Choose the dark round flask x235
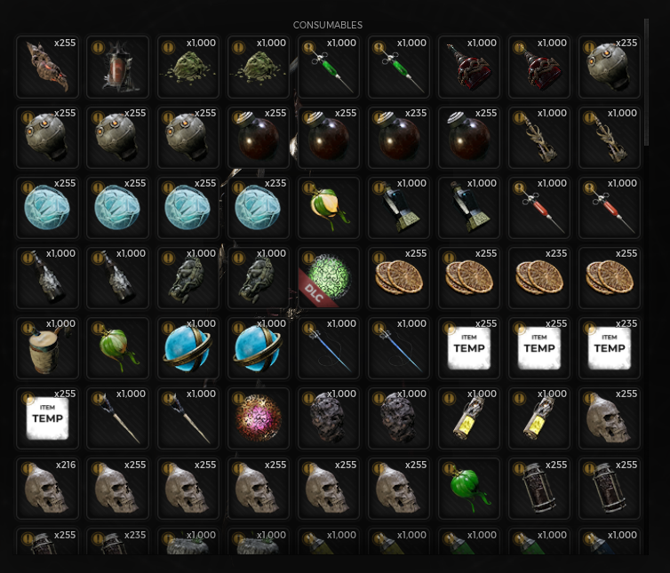Viewport: 670px width, 573px height. point(399,137)
